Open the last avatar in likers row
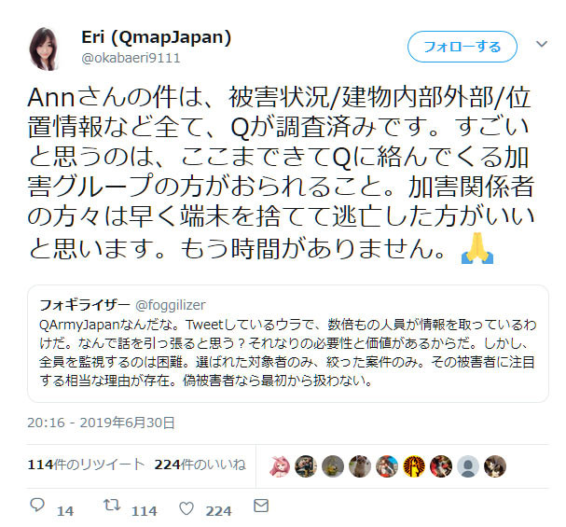 pos(495,466)
